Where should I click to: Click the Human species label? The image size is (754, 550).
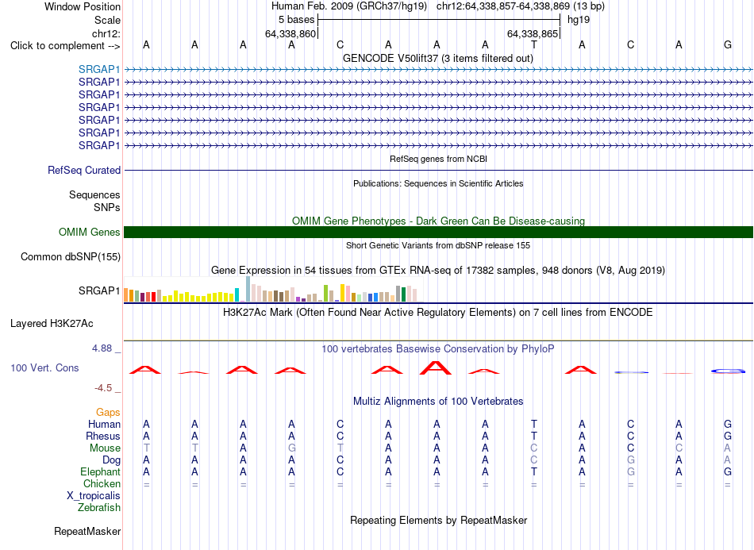(x=104, y=424)
